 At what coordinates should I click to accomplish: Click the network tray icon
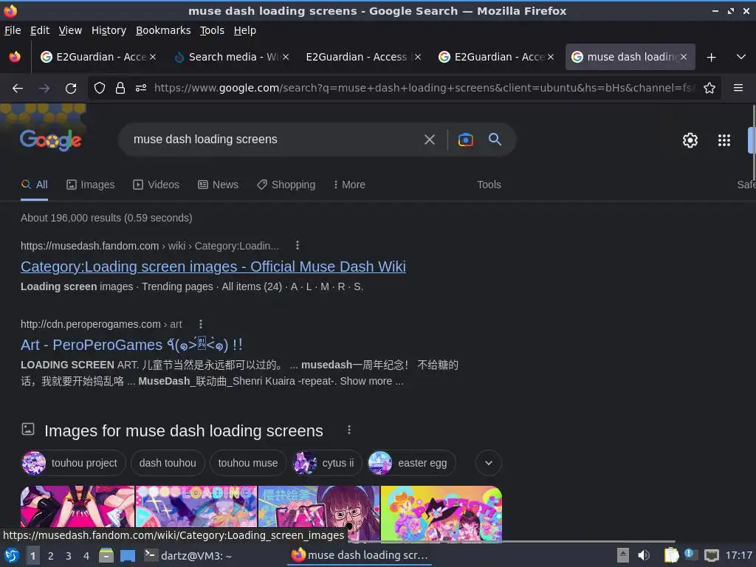coord(712,555)
